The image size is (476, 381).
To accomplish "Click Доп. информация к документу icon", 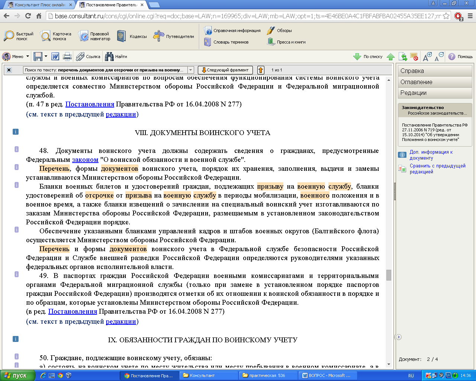I will tap(402, 155).
